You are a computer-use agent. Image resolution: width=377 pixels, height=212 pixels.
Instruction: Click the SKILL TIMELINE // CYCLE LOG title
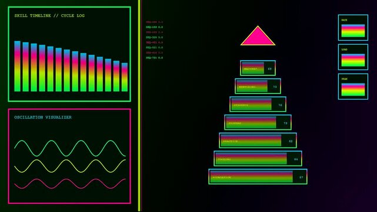coord(49,16)
